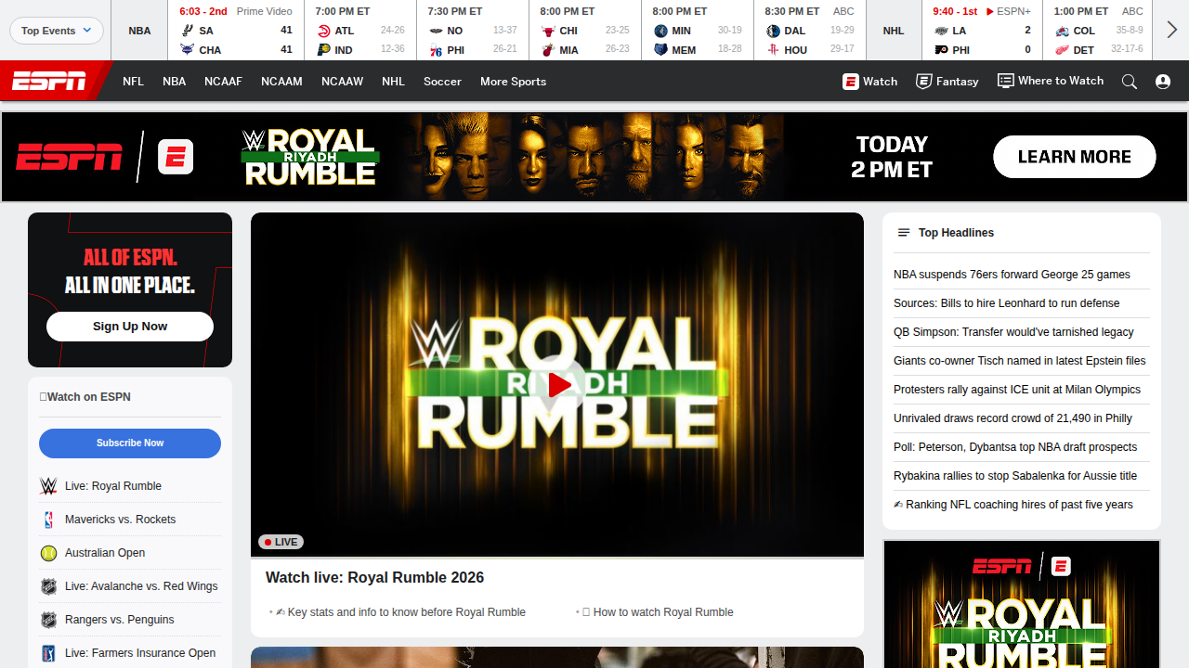Switch to the NFL navigation tab
Screen dimensions: 1189x668
click(133, 82)
